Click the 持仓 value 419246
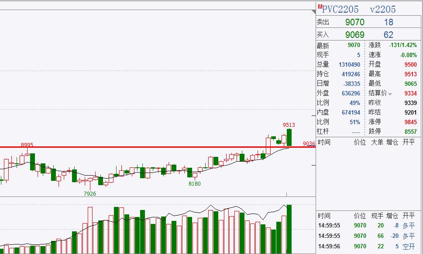 click(x=351, y=74)
